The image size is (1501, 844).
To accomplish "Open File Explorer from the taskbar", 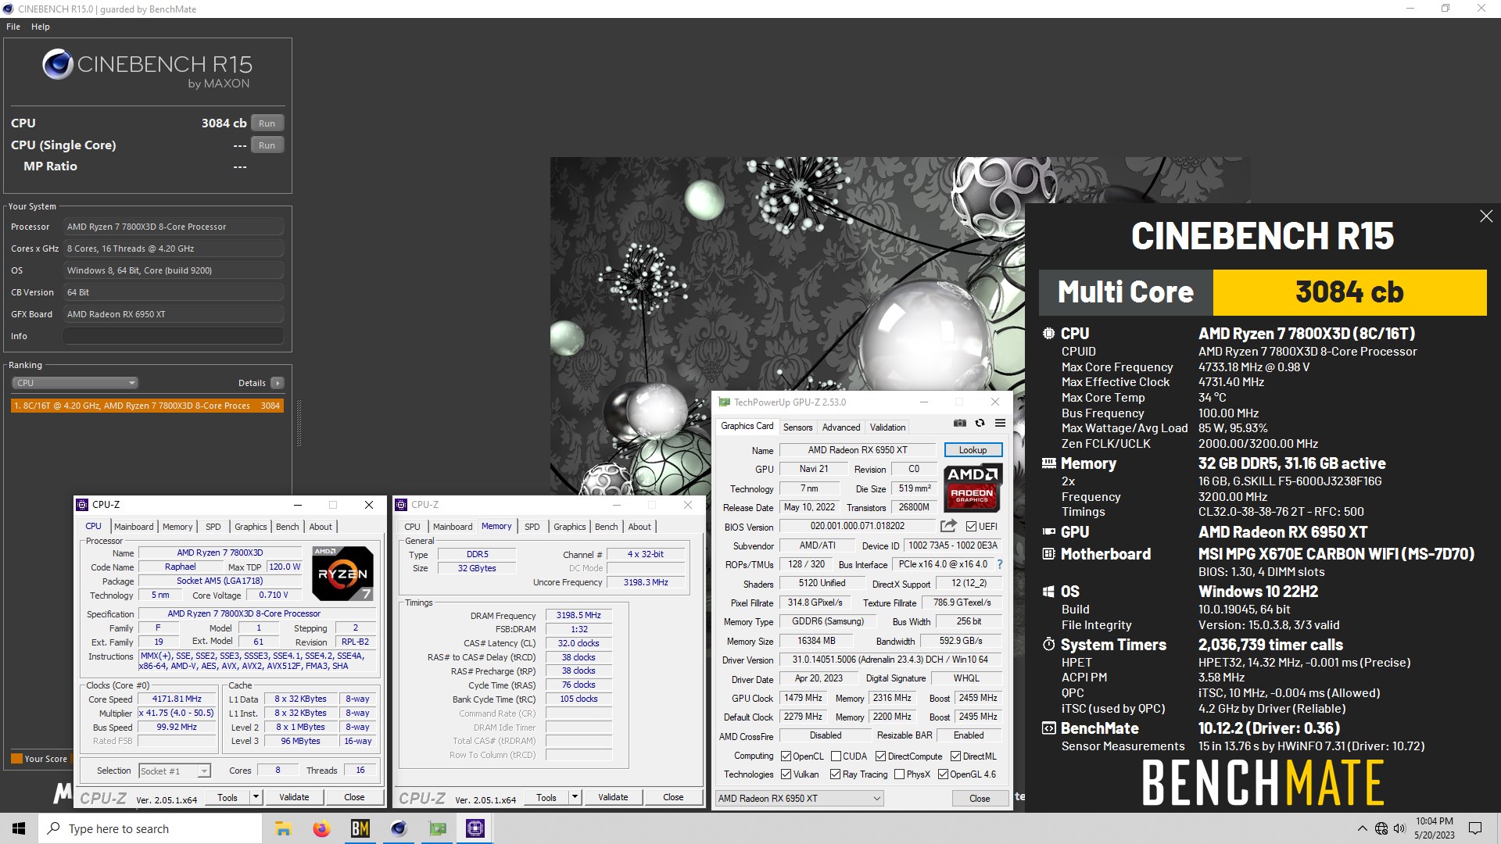I will pos(283,828).
